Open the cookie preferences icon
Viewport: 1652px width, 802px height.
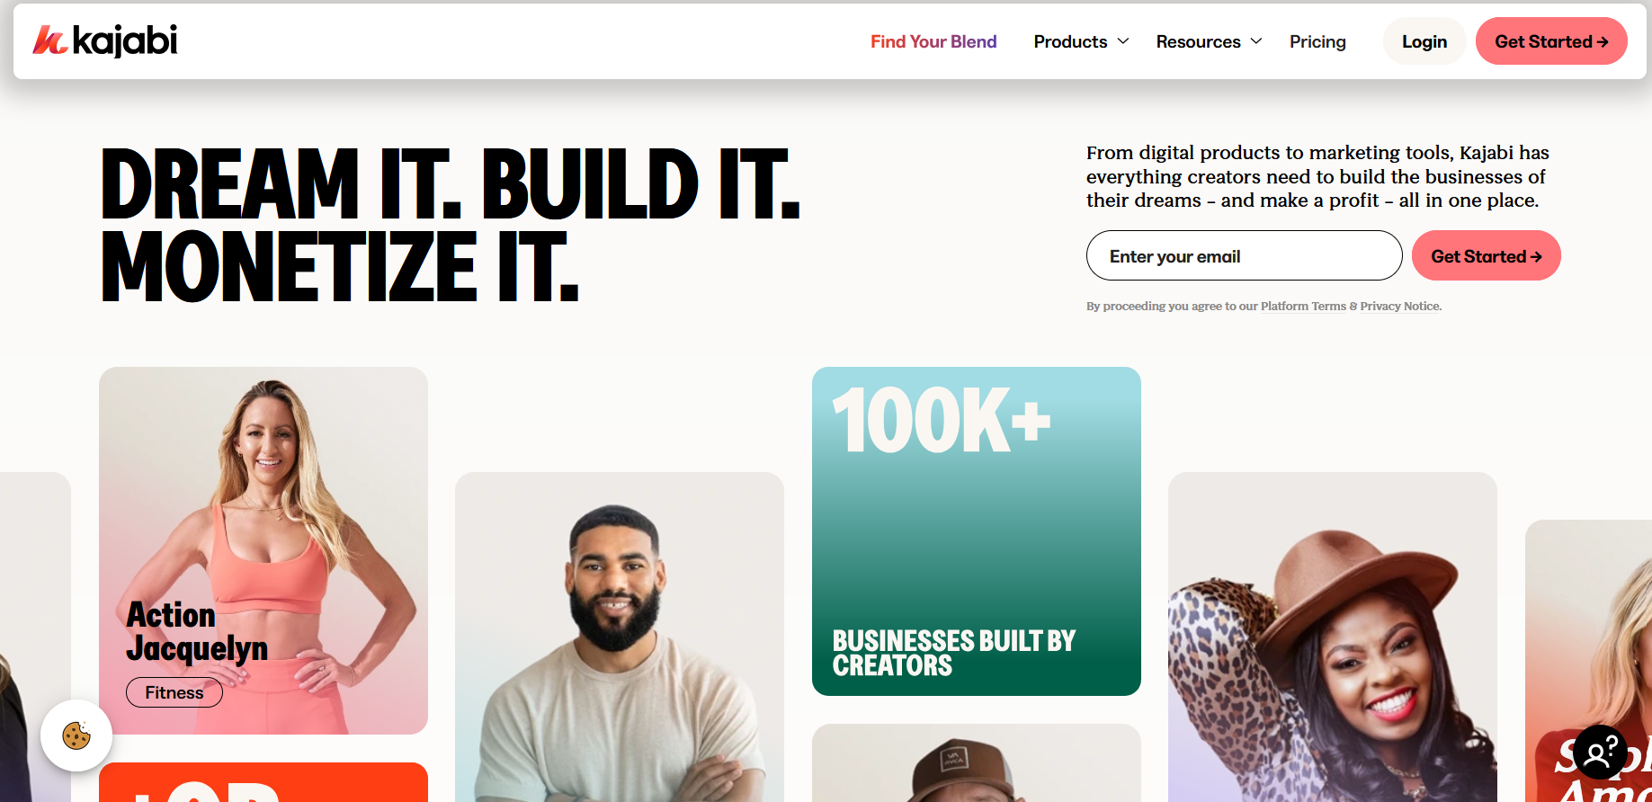click(x=76, y=735)
